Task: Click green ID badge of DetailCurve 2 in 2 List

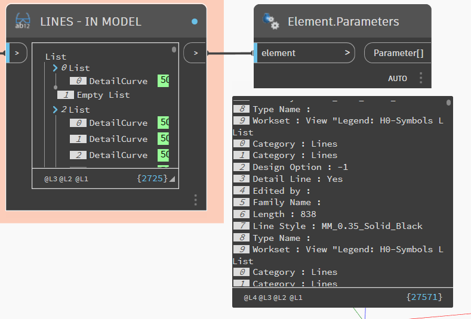Action: 164,155
